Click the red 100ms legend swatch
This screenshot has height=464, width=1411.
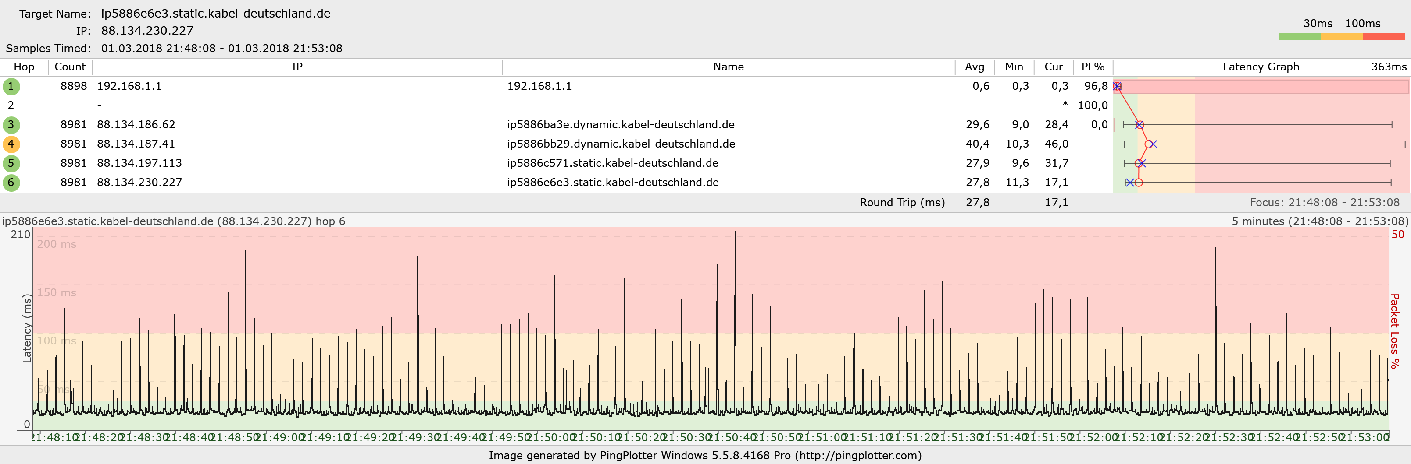click(1384, 37)
